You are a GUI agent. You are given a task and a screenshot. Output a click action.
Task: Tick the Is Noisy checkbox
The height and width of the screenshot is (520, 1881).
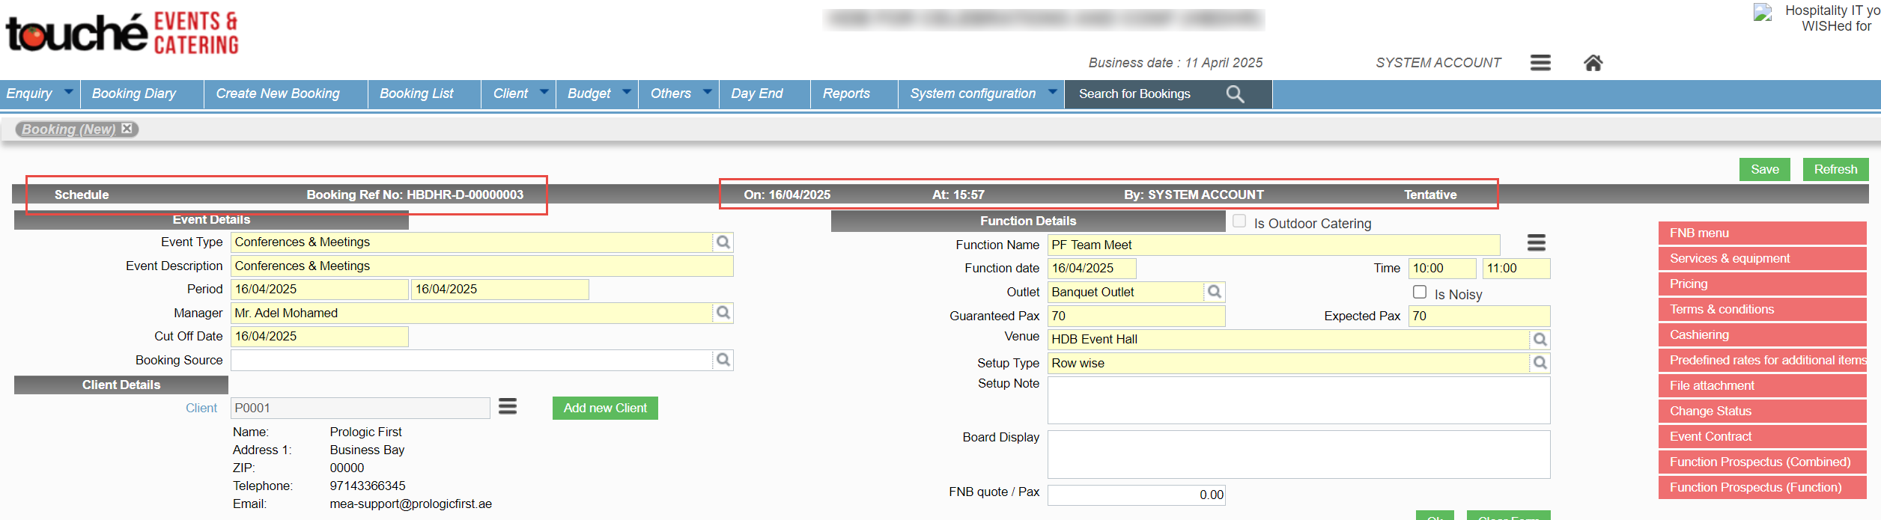tap(1419, 293)
